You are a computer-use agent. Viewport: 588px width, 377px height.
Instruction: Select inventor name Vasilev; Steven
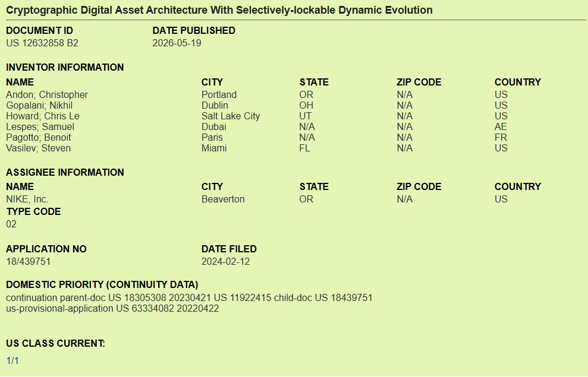pos(38,148)
